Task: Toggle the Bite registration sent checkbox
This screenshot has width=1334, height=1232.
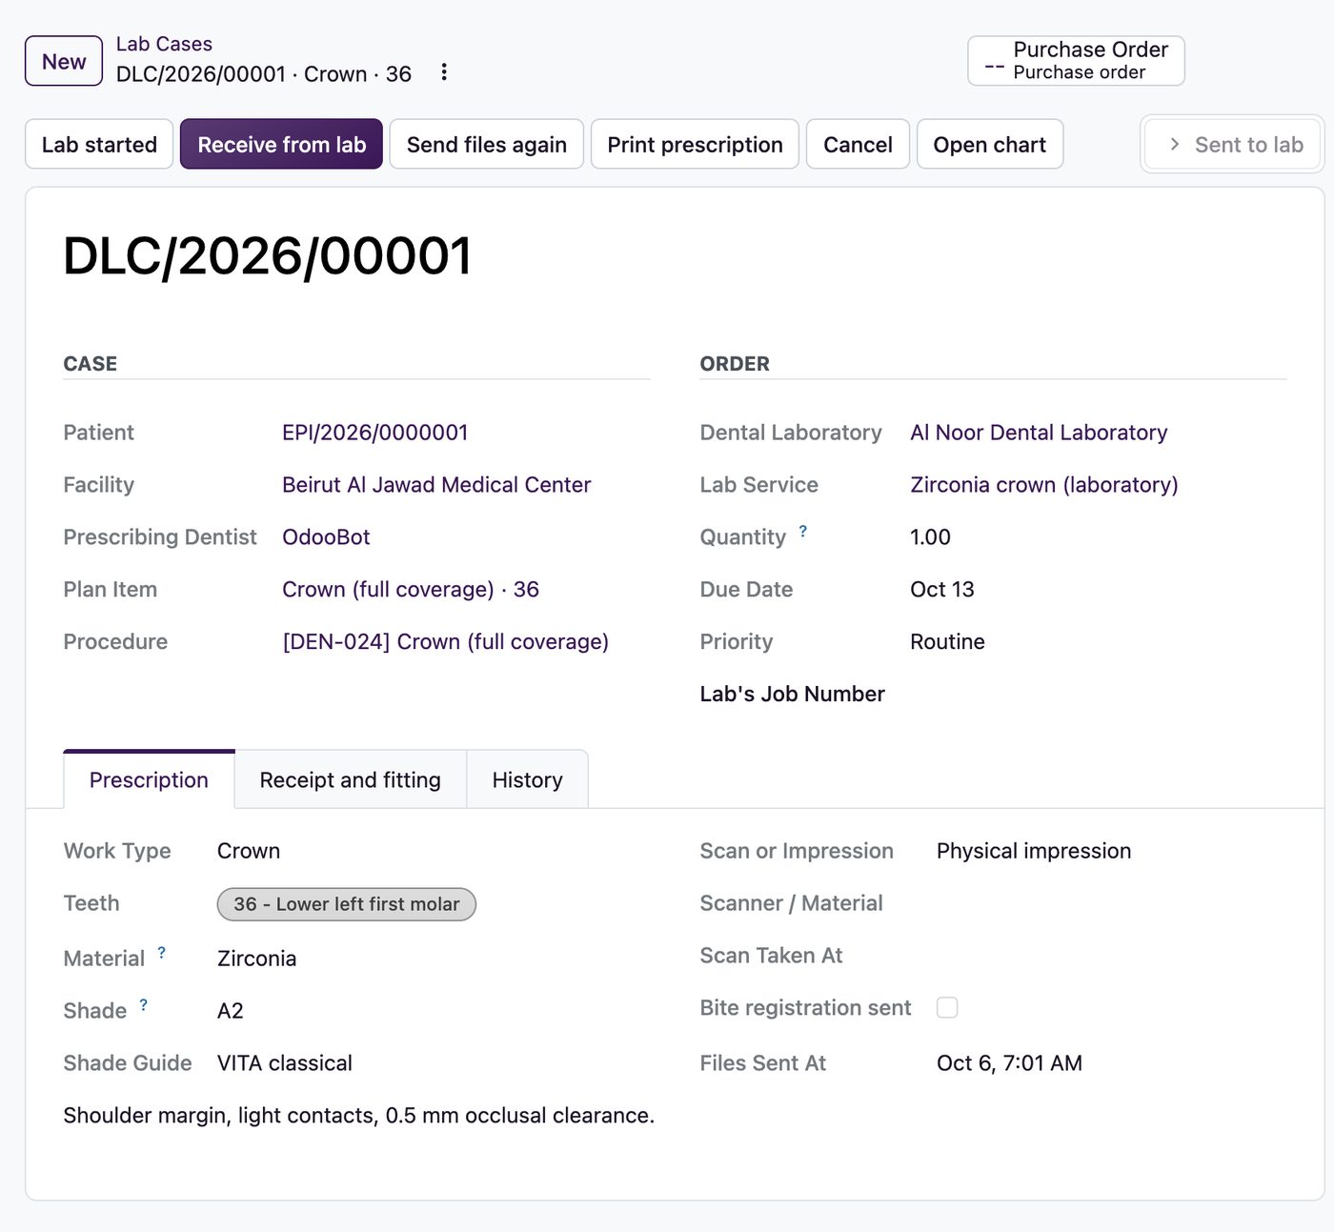Action: [947, 1007]
